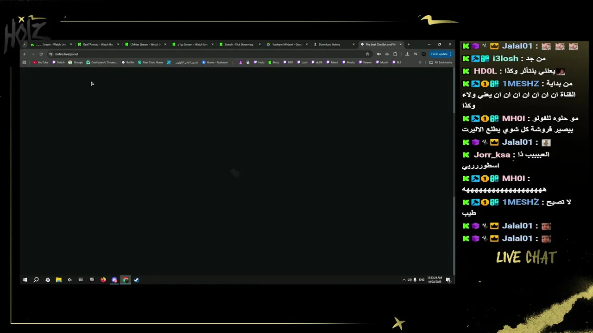Screen dimensions: 593x333
Task: Open the taskbar clock and date
Action: [435, 280]
